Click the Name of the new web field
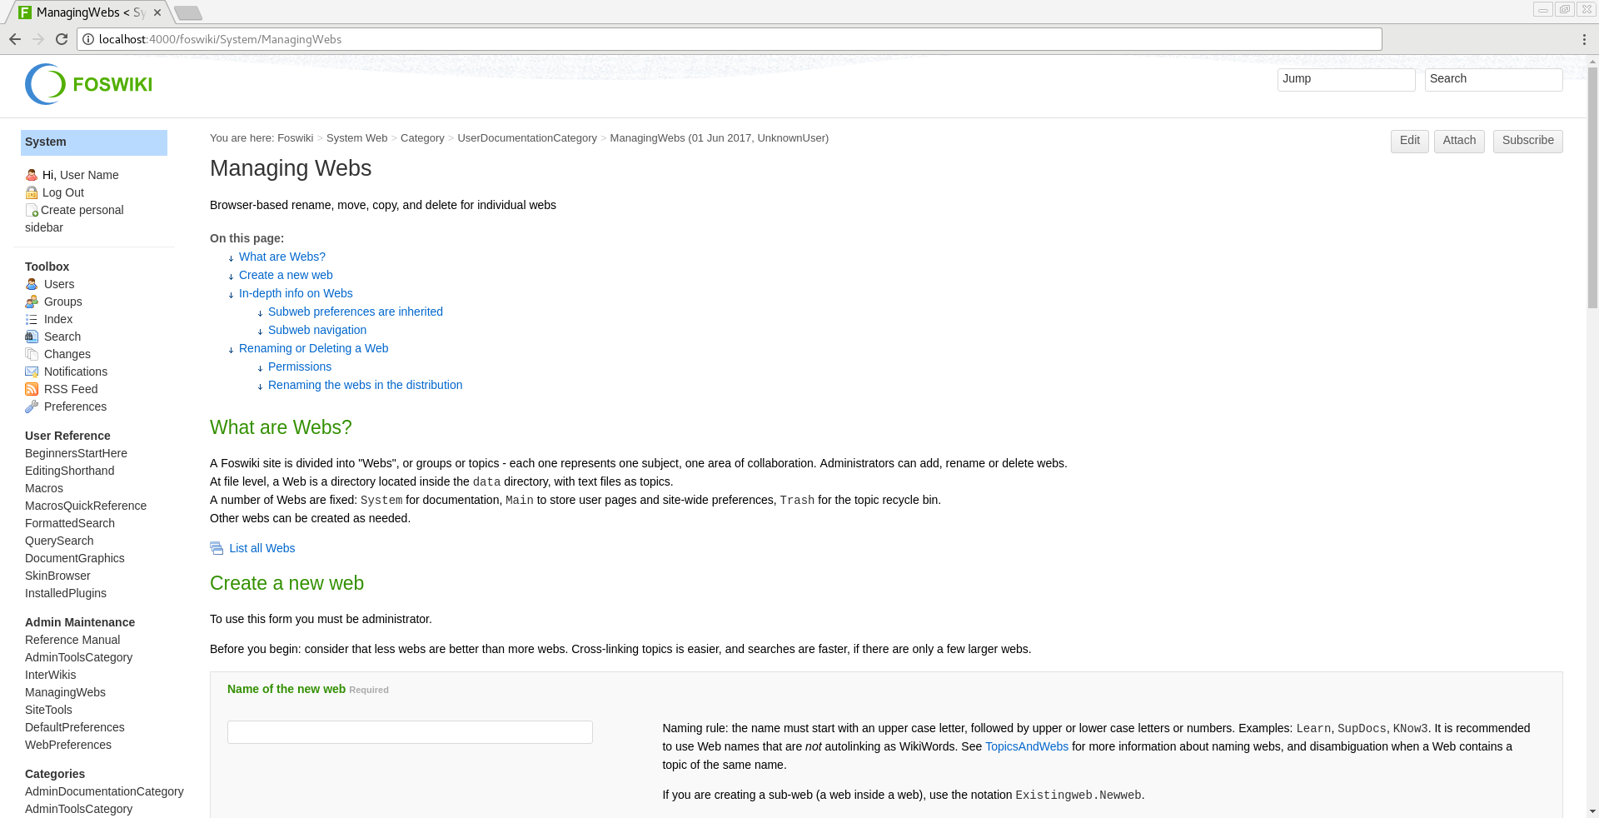Screen dimensions: 1599x818 [x=410, y=732]
